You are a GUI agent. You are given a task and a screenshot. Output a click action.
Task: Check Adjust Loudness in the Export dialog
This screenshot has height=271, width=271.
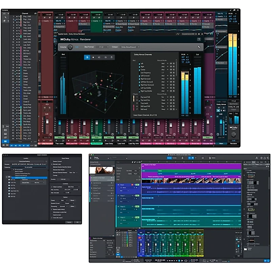pos(51,187)
